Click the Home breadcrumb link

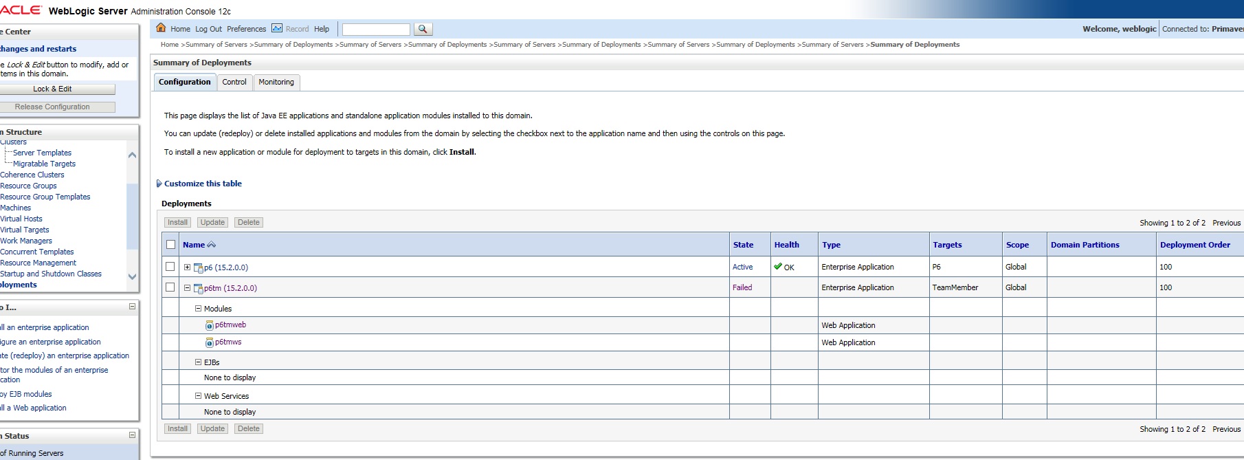[170, 45]
